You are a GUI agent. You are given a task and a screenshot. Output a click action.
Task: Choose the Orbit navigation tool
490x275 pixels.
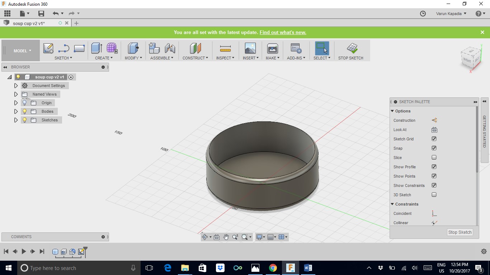[205, 237]
